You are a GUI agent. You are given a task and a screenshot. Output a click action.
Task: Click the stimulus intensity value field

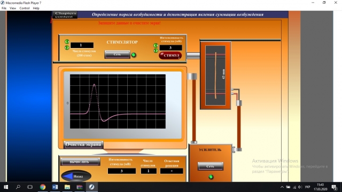170,47
